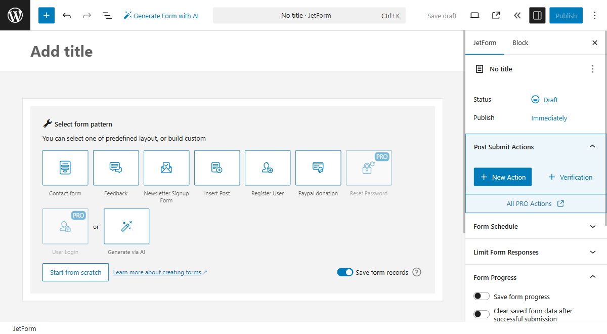Click the Publish button
Viewport: 607px width, 334px height.
coord(566,16)
